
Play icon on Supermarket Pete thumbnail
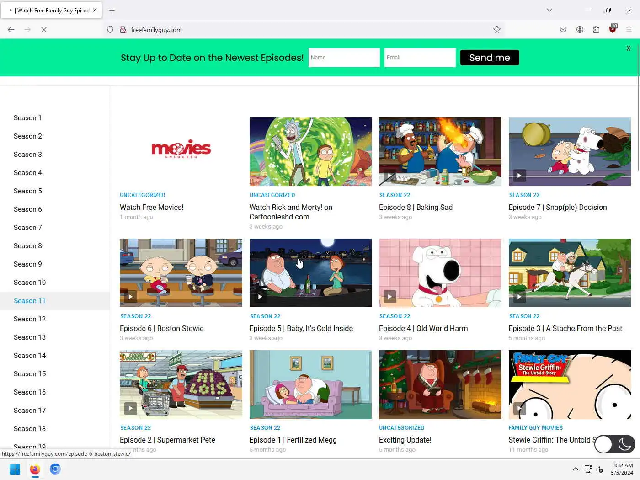tap(131, 408)
